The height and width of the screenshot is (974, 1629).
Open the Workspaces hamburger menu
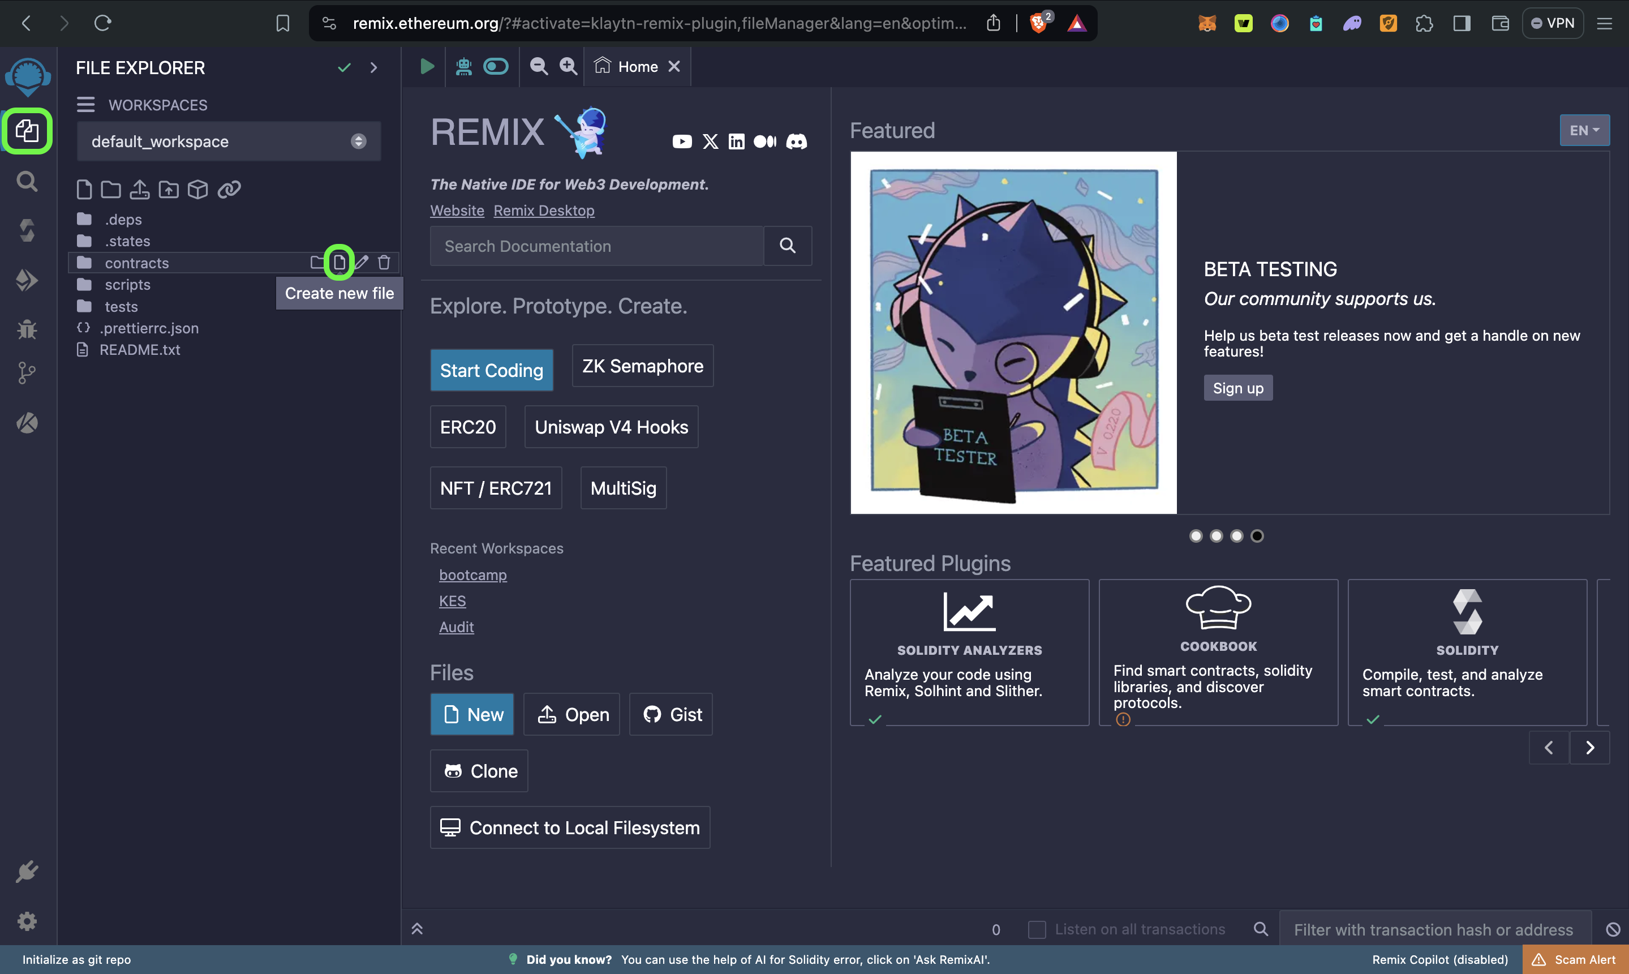tap(85, 105)
